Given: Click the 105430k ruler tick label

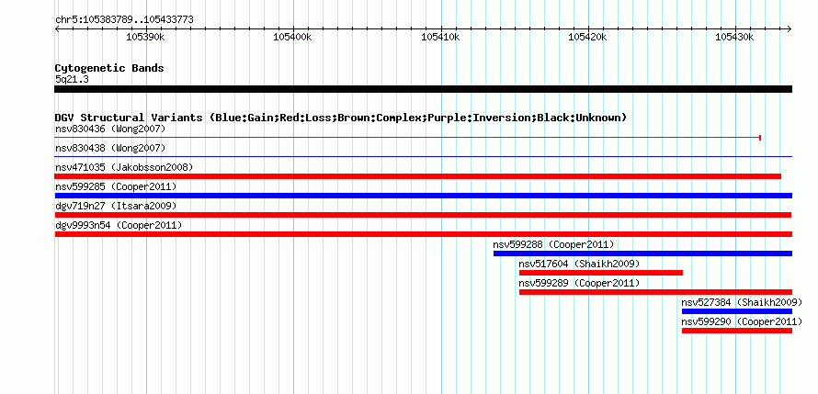Looking at the screenshot, I should (735, 37).
